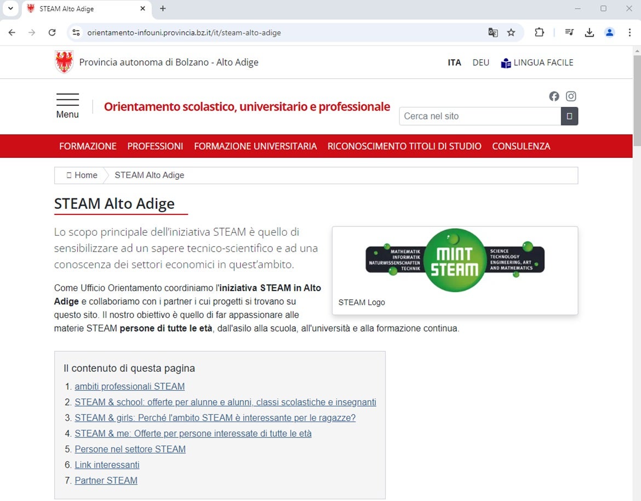Click the site search magnifier button
The width and height of the screenshot is (641, 501).
pyautogui.click(x=569, y=116)
